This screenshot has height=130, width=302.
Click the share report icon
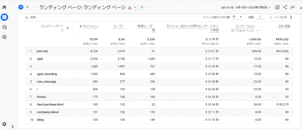point(285,7)
